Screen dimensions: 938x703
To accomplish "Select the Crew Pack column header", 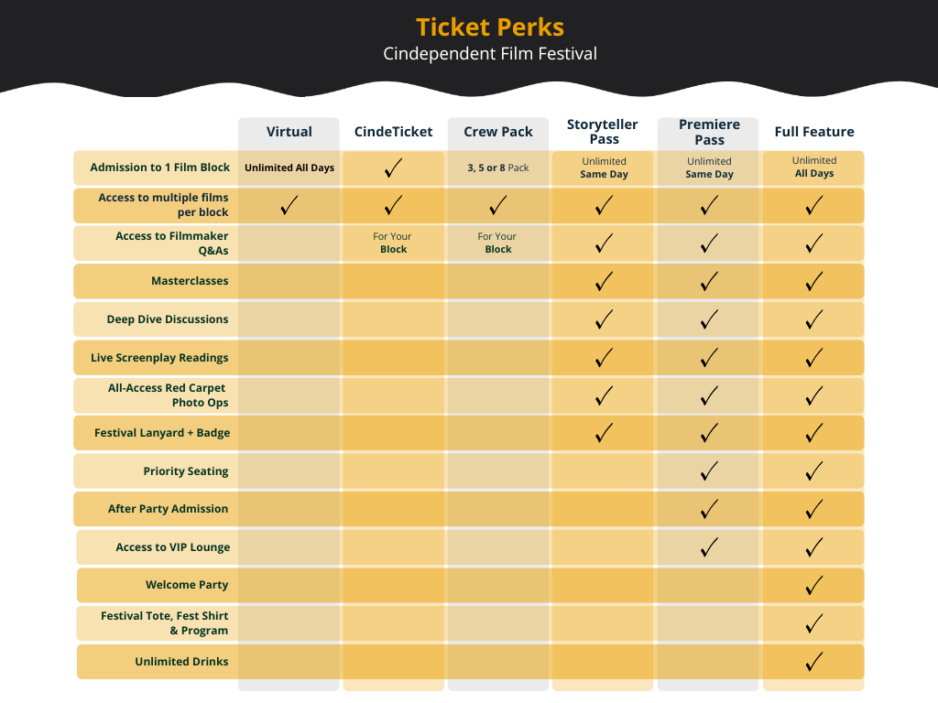I will coord(498,132).
